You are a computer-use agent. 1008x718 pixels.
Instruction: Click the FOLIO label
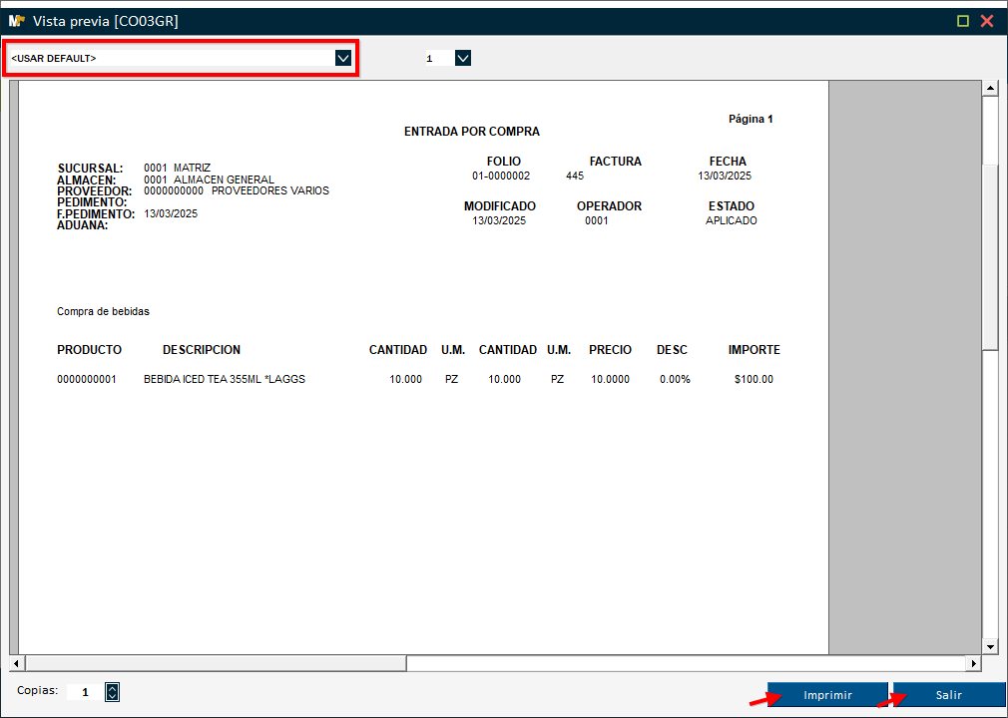click(503, 162)
